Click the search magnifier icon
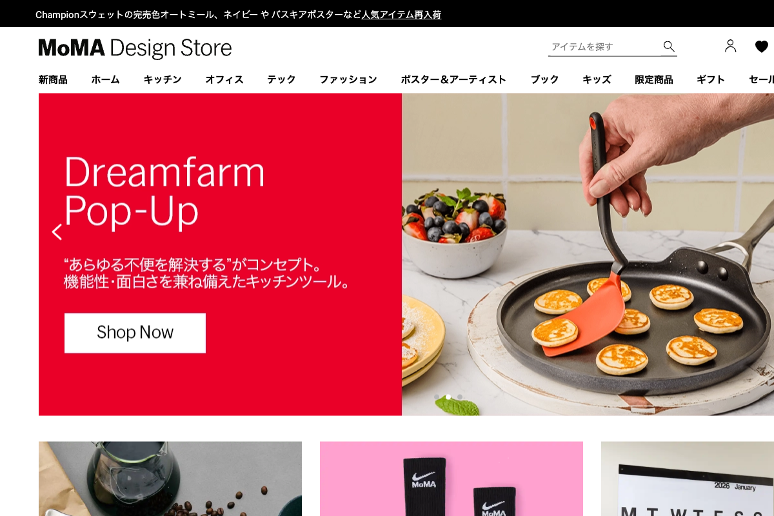Image resolution: width=774 pixels, height=516 pixels. pyautogui.click(x=669, y=46)
